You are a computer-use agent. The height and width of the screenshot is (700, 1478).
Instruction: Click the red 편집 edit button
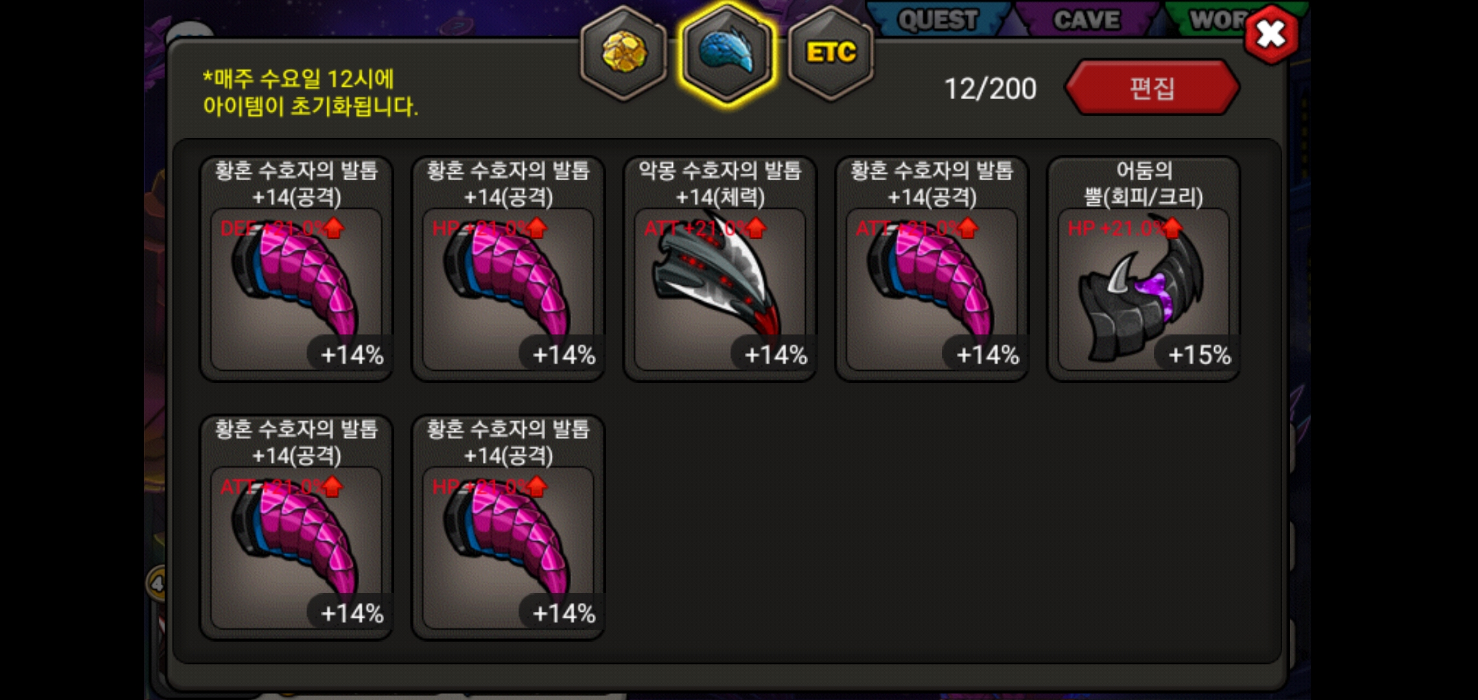[1152, 88]
